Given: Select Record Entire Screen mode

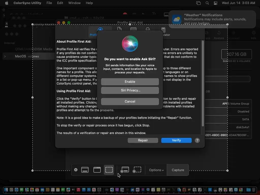Looking at the screenshot, I should 125,170.
